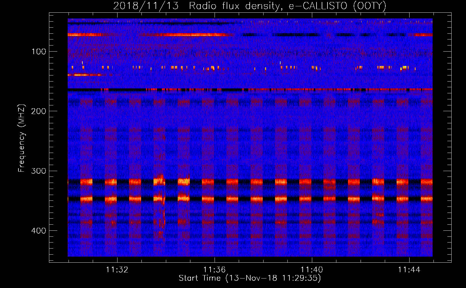Image resolution: width=466 pixels, height=288 pixels.
Task: Click the 'Start Time (13-Nov-18 11:29:35)' label
Action: click(250, 278)
